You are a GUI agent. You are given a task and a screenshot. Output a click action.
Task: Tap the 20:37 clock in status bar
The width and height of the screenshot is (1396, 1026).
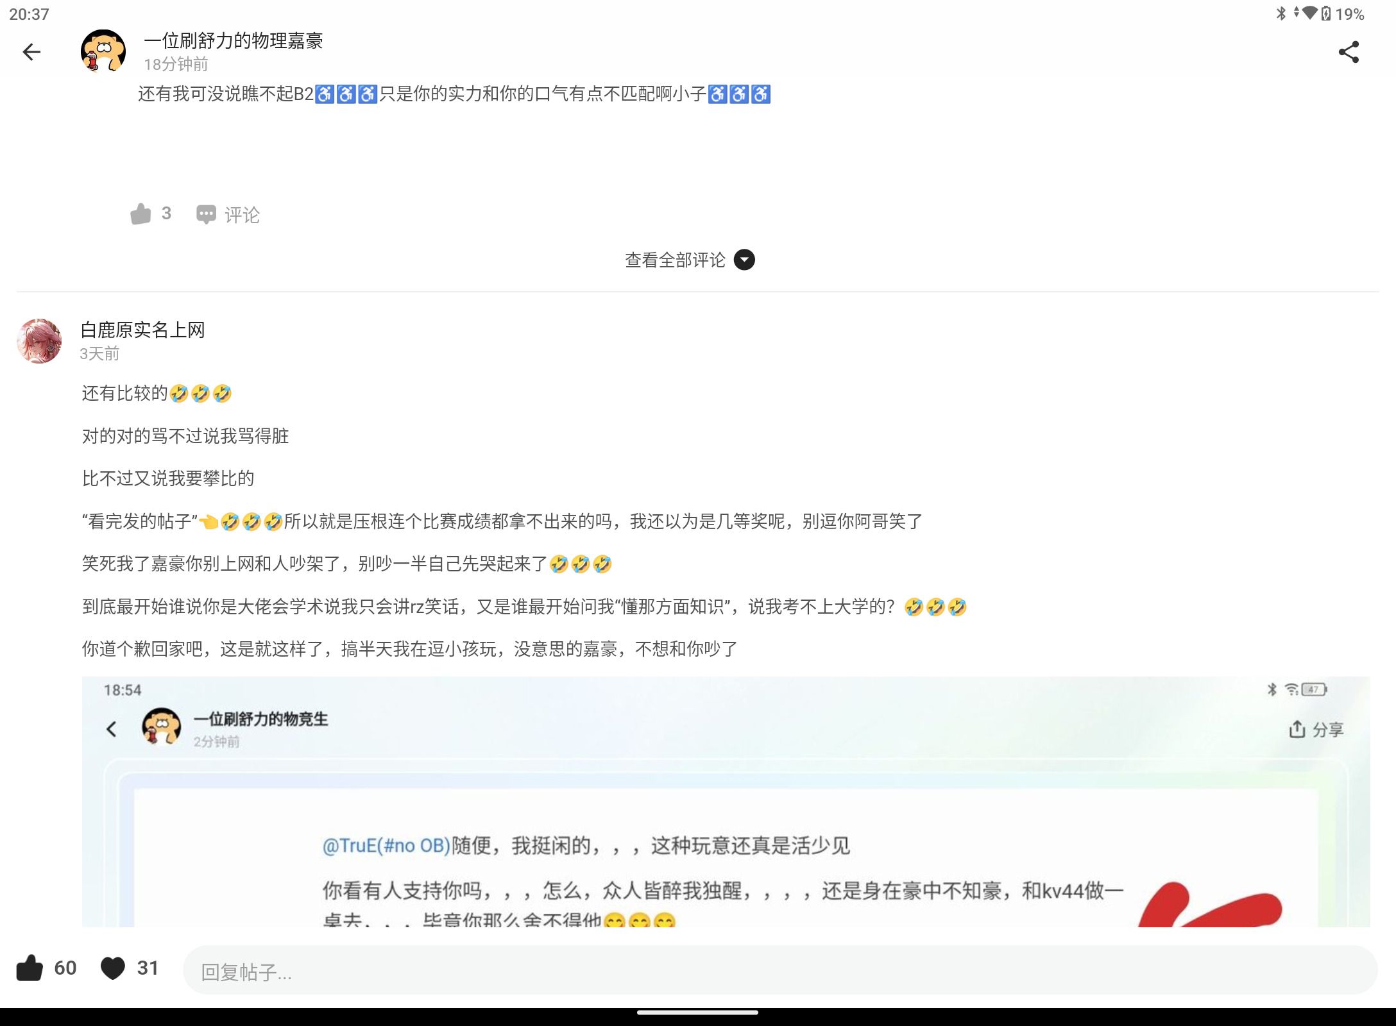pos(30,14)
